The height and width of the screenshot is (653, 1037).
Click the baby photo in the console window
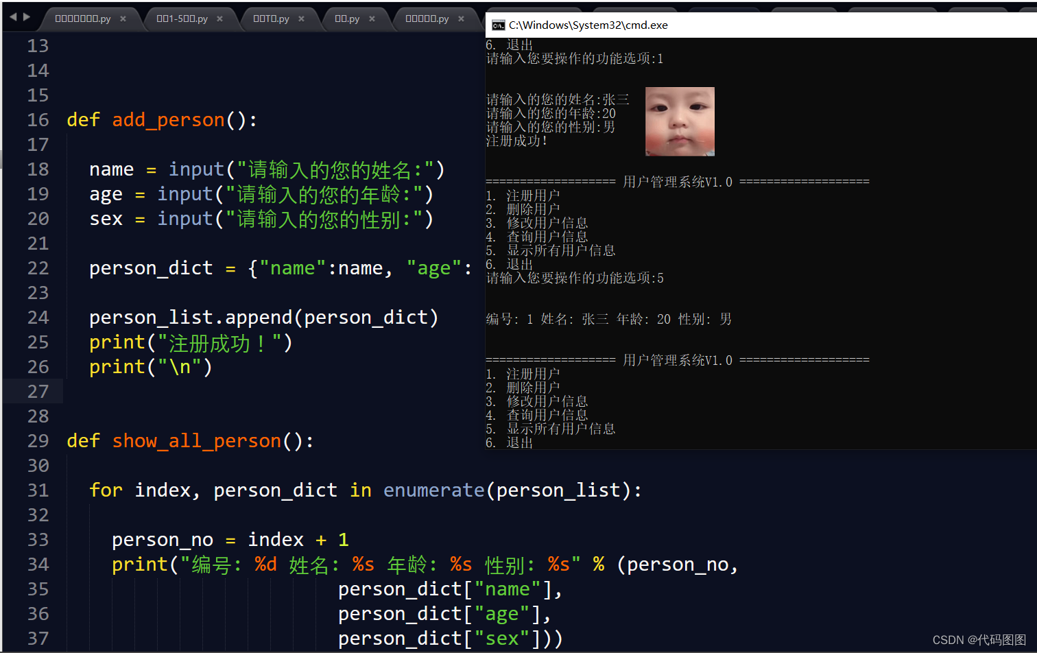point(679,121)
